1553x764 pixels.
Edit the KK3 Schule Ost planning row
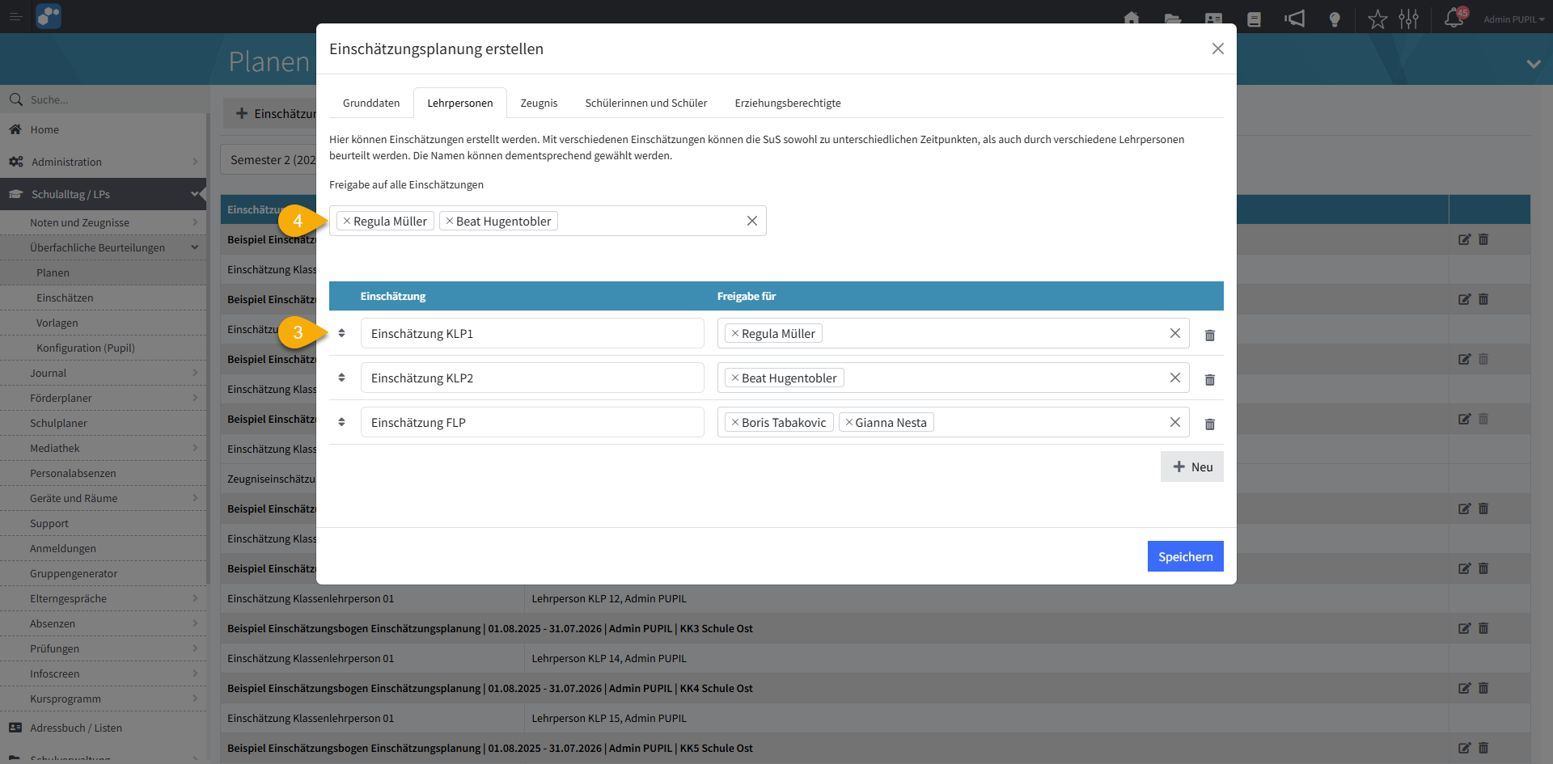coord(1465,628)
